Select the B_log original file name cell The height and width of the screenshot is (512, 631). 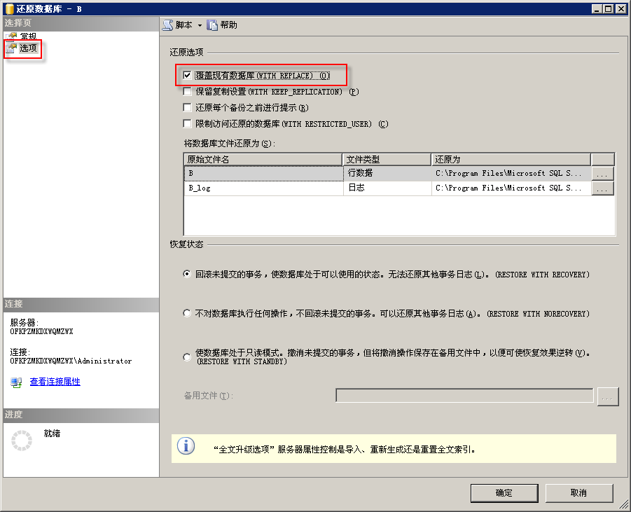[263, 188]
